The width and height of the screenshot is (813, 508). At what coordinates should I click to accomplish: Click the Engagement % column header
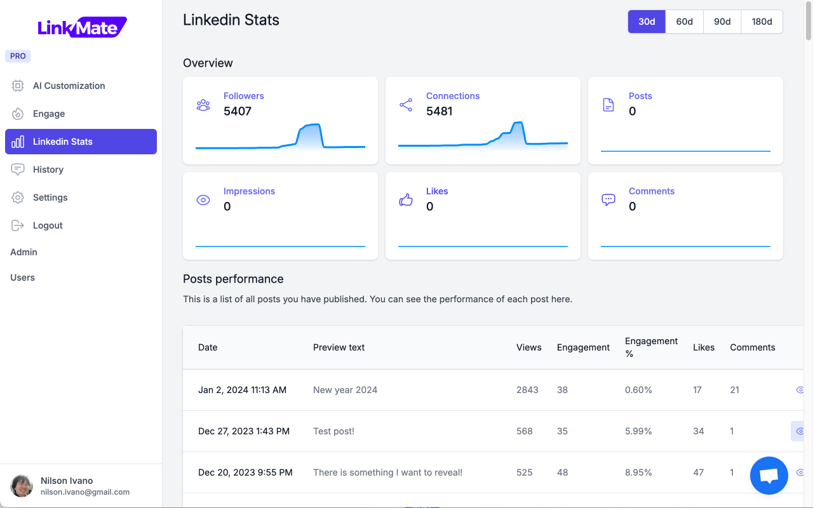(x=651, y=347)
